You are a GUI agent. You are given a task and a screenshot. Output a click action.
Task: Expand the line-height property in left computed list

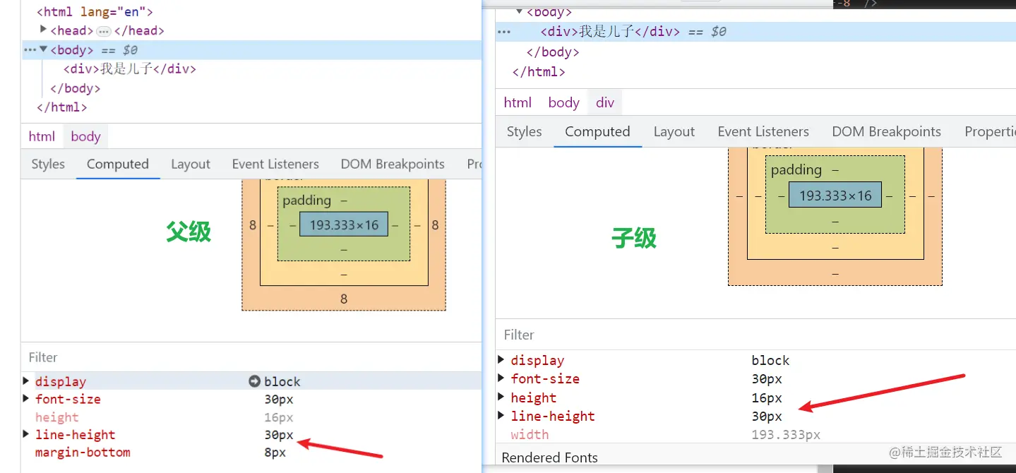point(26,434)
